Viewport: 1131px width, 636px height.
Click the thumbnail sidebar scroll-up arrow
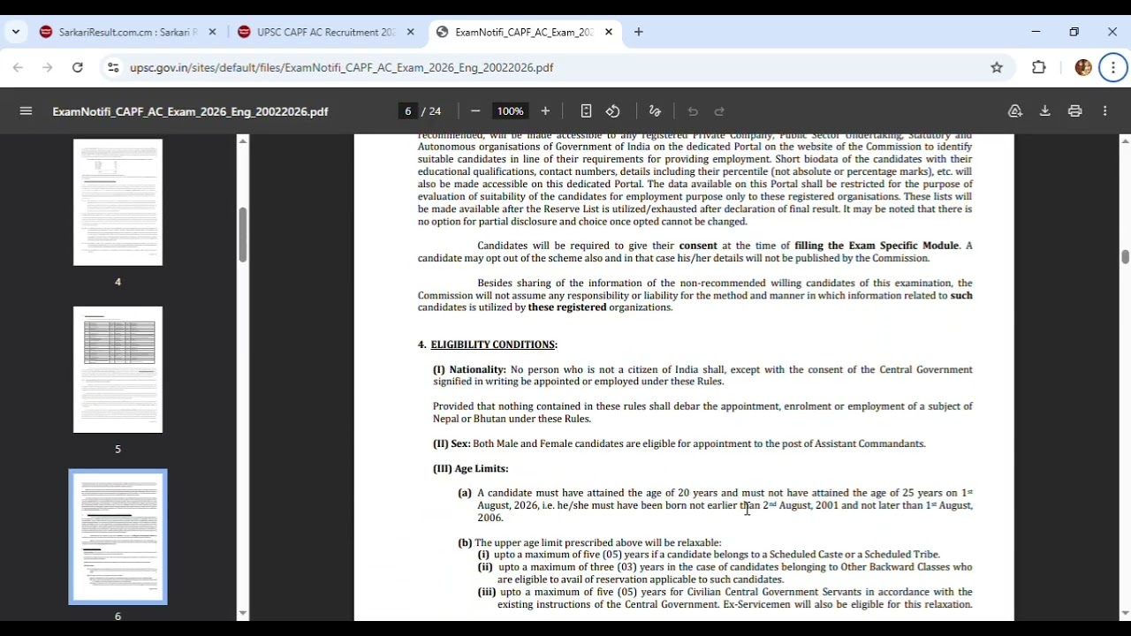point(243,140)
